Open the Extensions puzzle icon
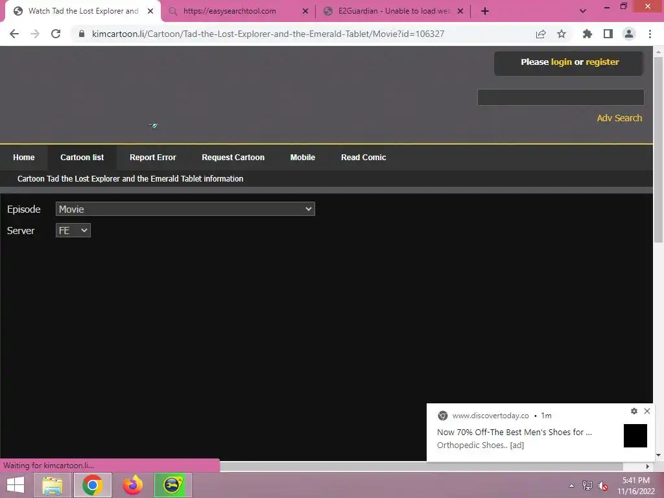Screen dimensions: 664x498 [x=587, y=34]
